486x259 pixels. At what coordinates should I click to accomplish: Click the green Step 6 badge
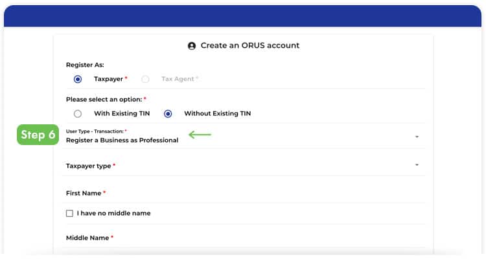coord(38,135)
